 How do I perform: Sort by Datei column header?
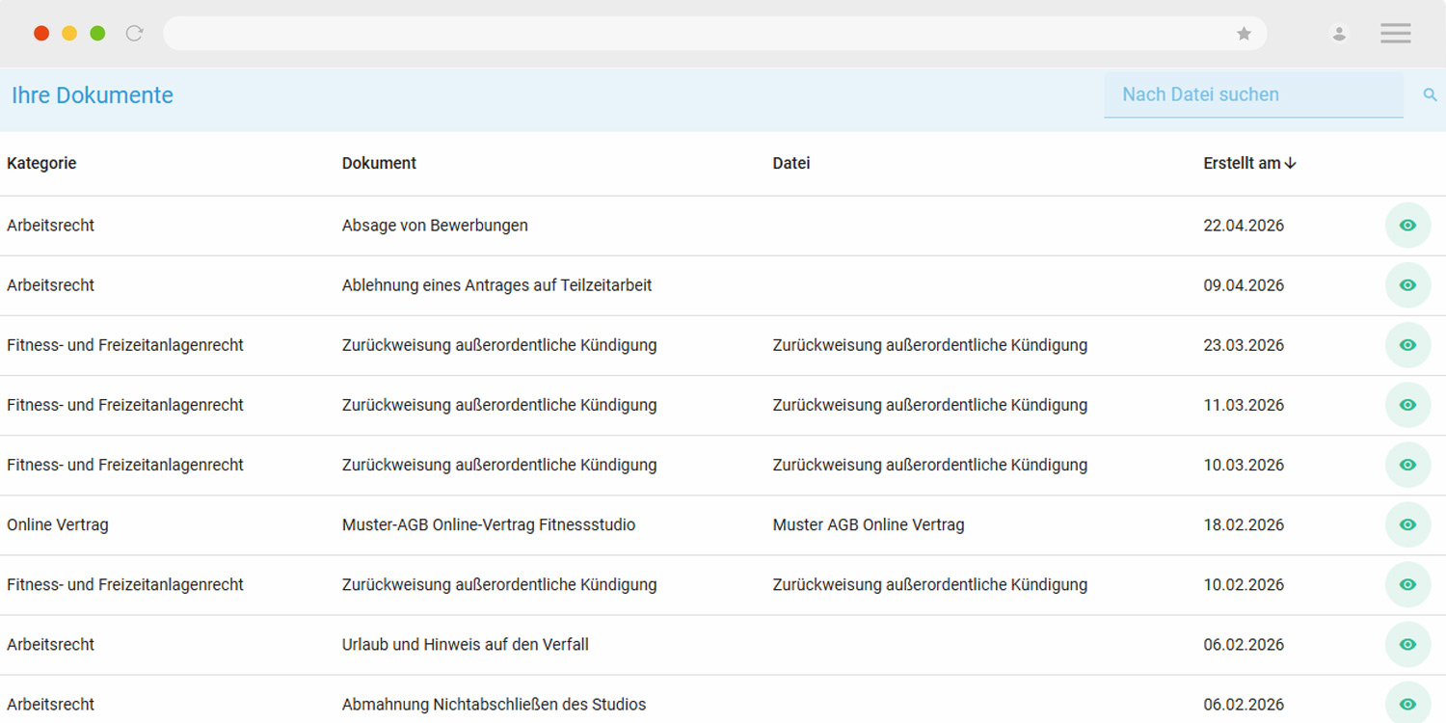pos(791,163)
